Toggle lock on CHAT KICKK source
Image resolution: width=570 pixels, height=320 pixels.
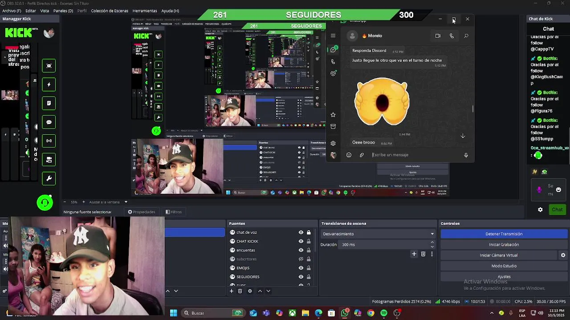click(309, 241)
